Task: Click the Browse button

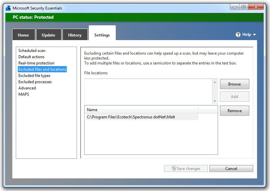Action: click(x=234, y=84)
